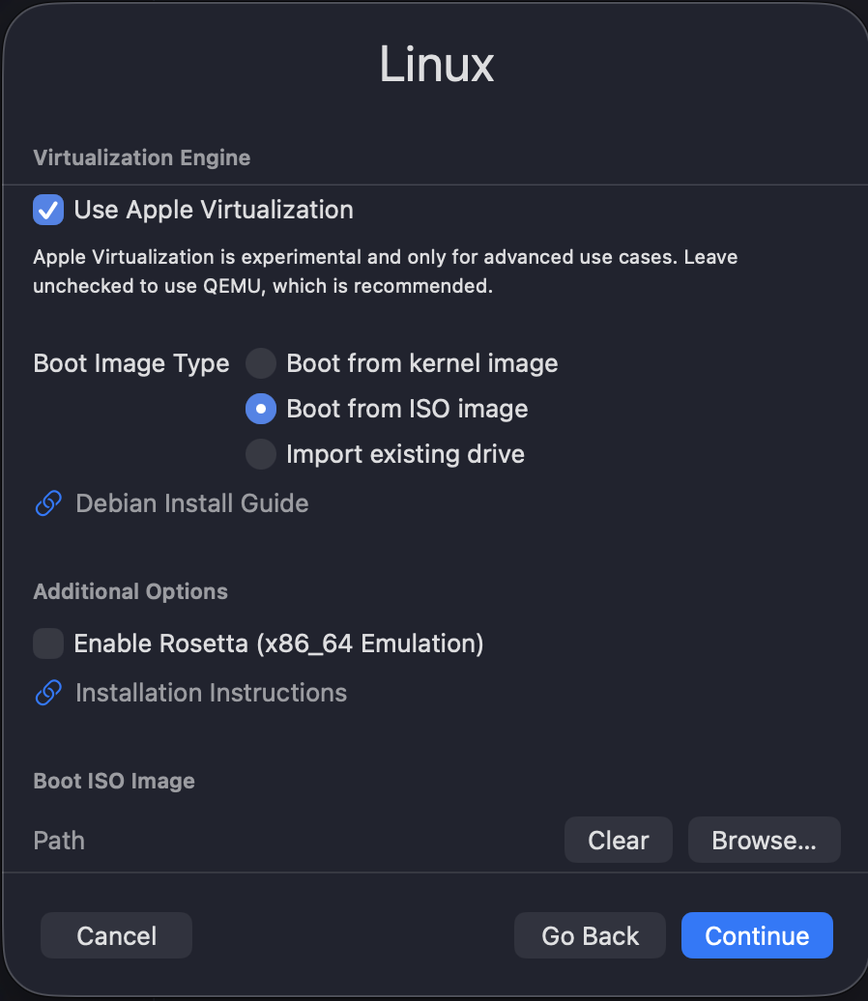Enable Rosetta (x86_64 Emulation)
The width and height of the screenshot is (868, 1001).
point(48,643)
